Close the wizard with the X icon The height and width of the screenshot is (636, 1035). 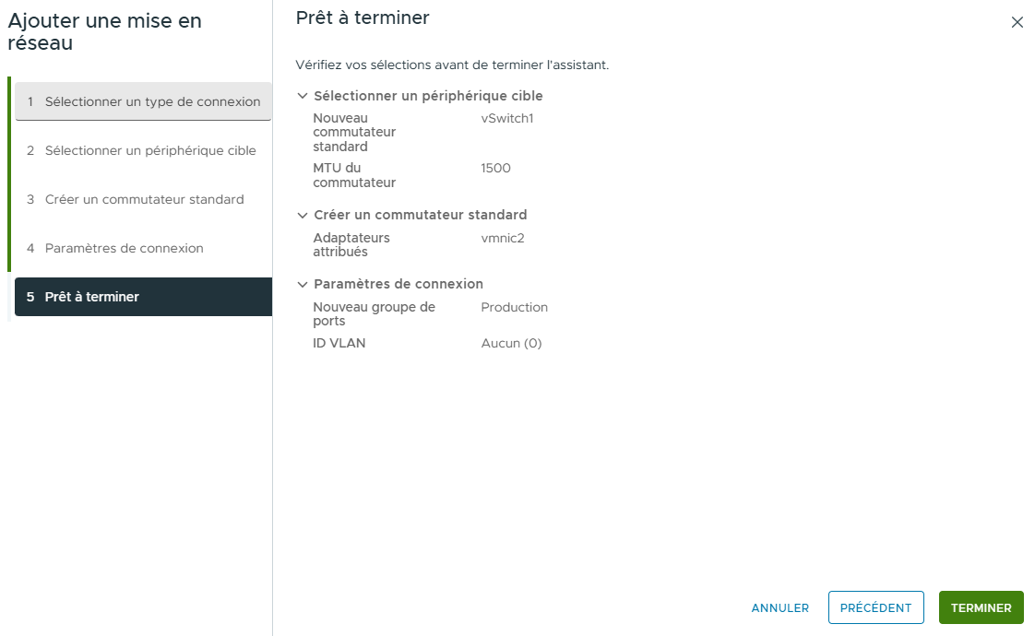(x=1017, y=22)
